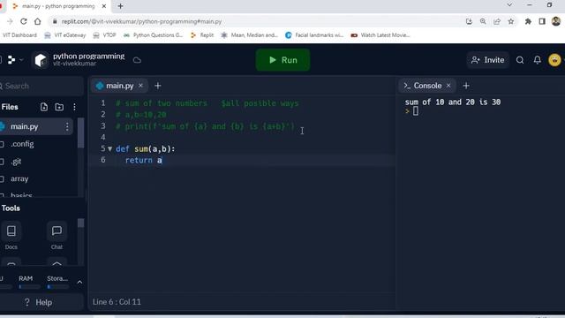Viewport: 565px width, 318px height.
Task: Open the tab search dropdown chevron
Action: pos(509,5)
